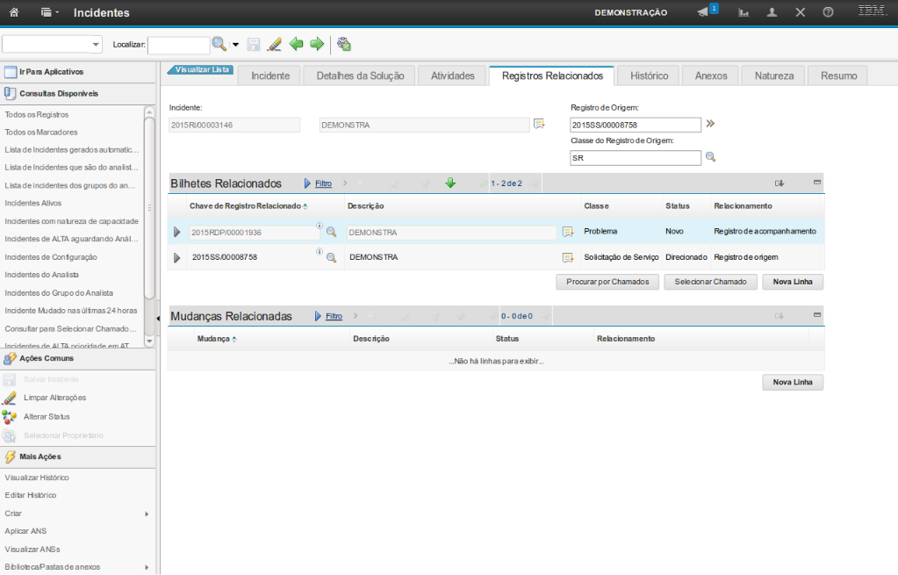Click the clear changes eraser toolbar icon
This screenshot has height=575, width=898.
point(275,44)
